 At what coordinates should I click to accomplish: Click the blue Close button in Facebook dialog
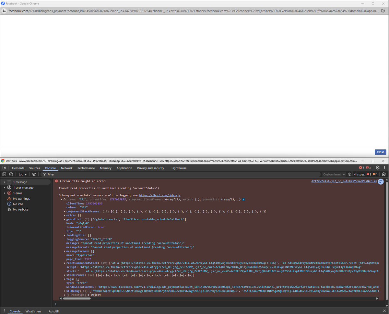click(x=381, y=152)
